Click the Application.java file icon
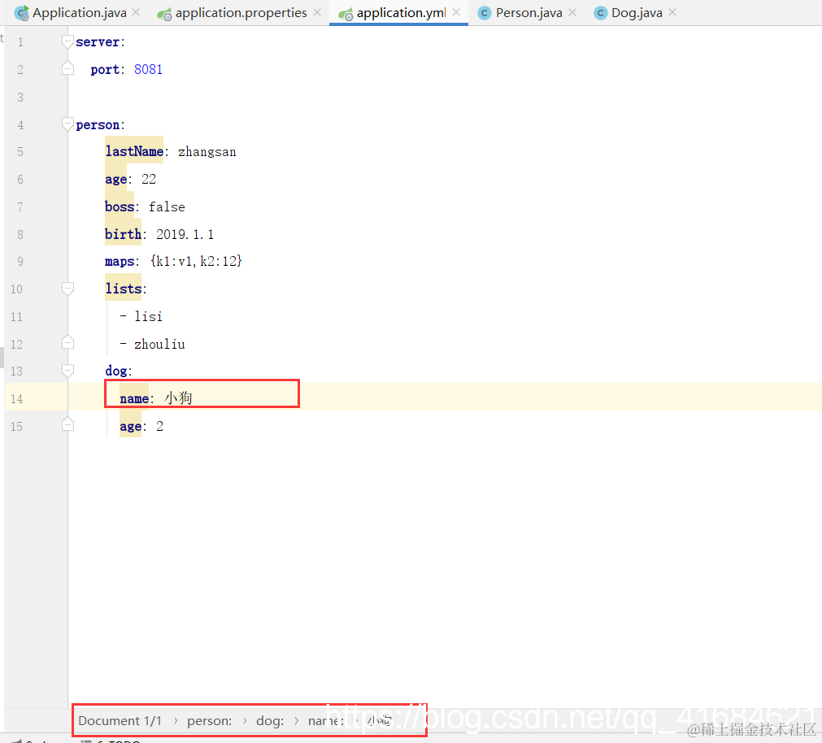This screenshot has width=822, height=743. click(x=21, y=13)
